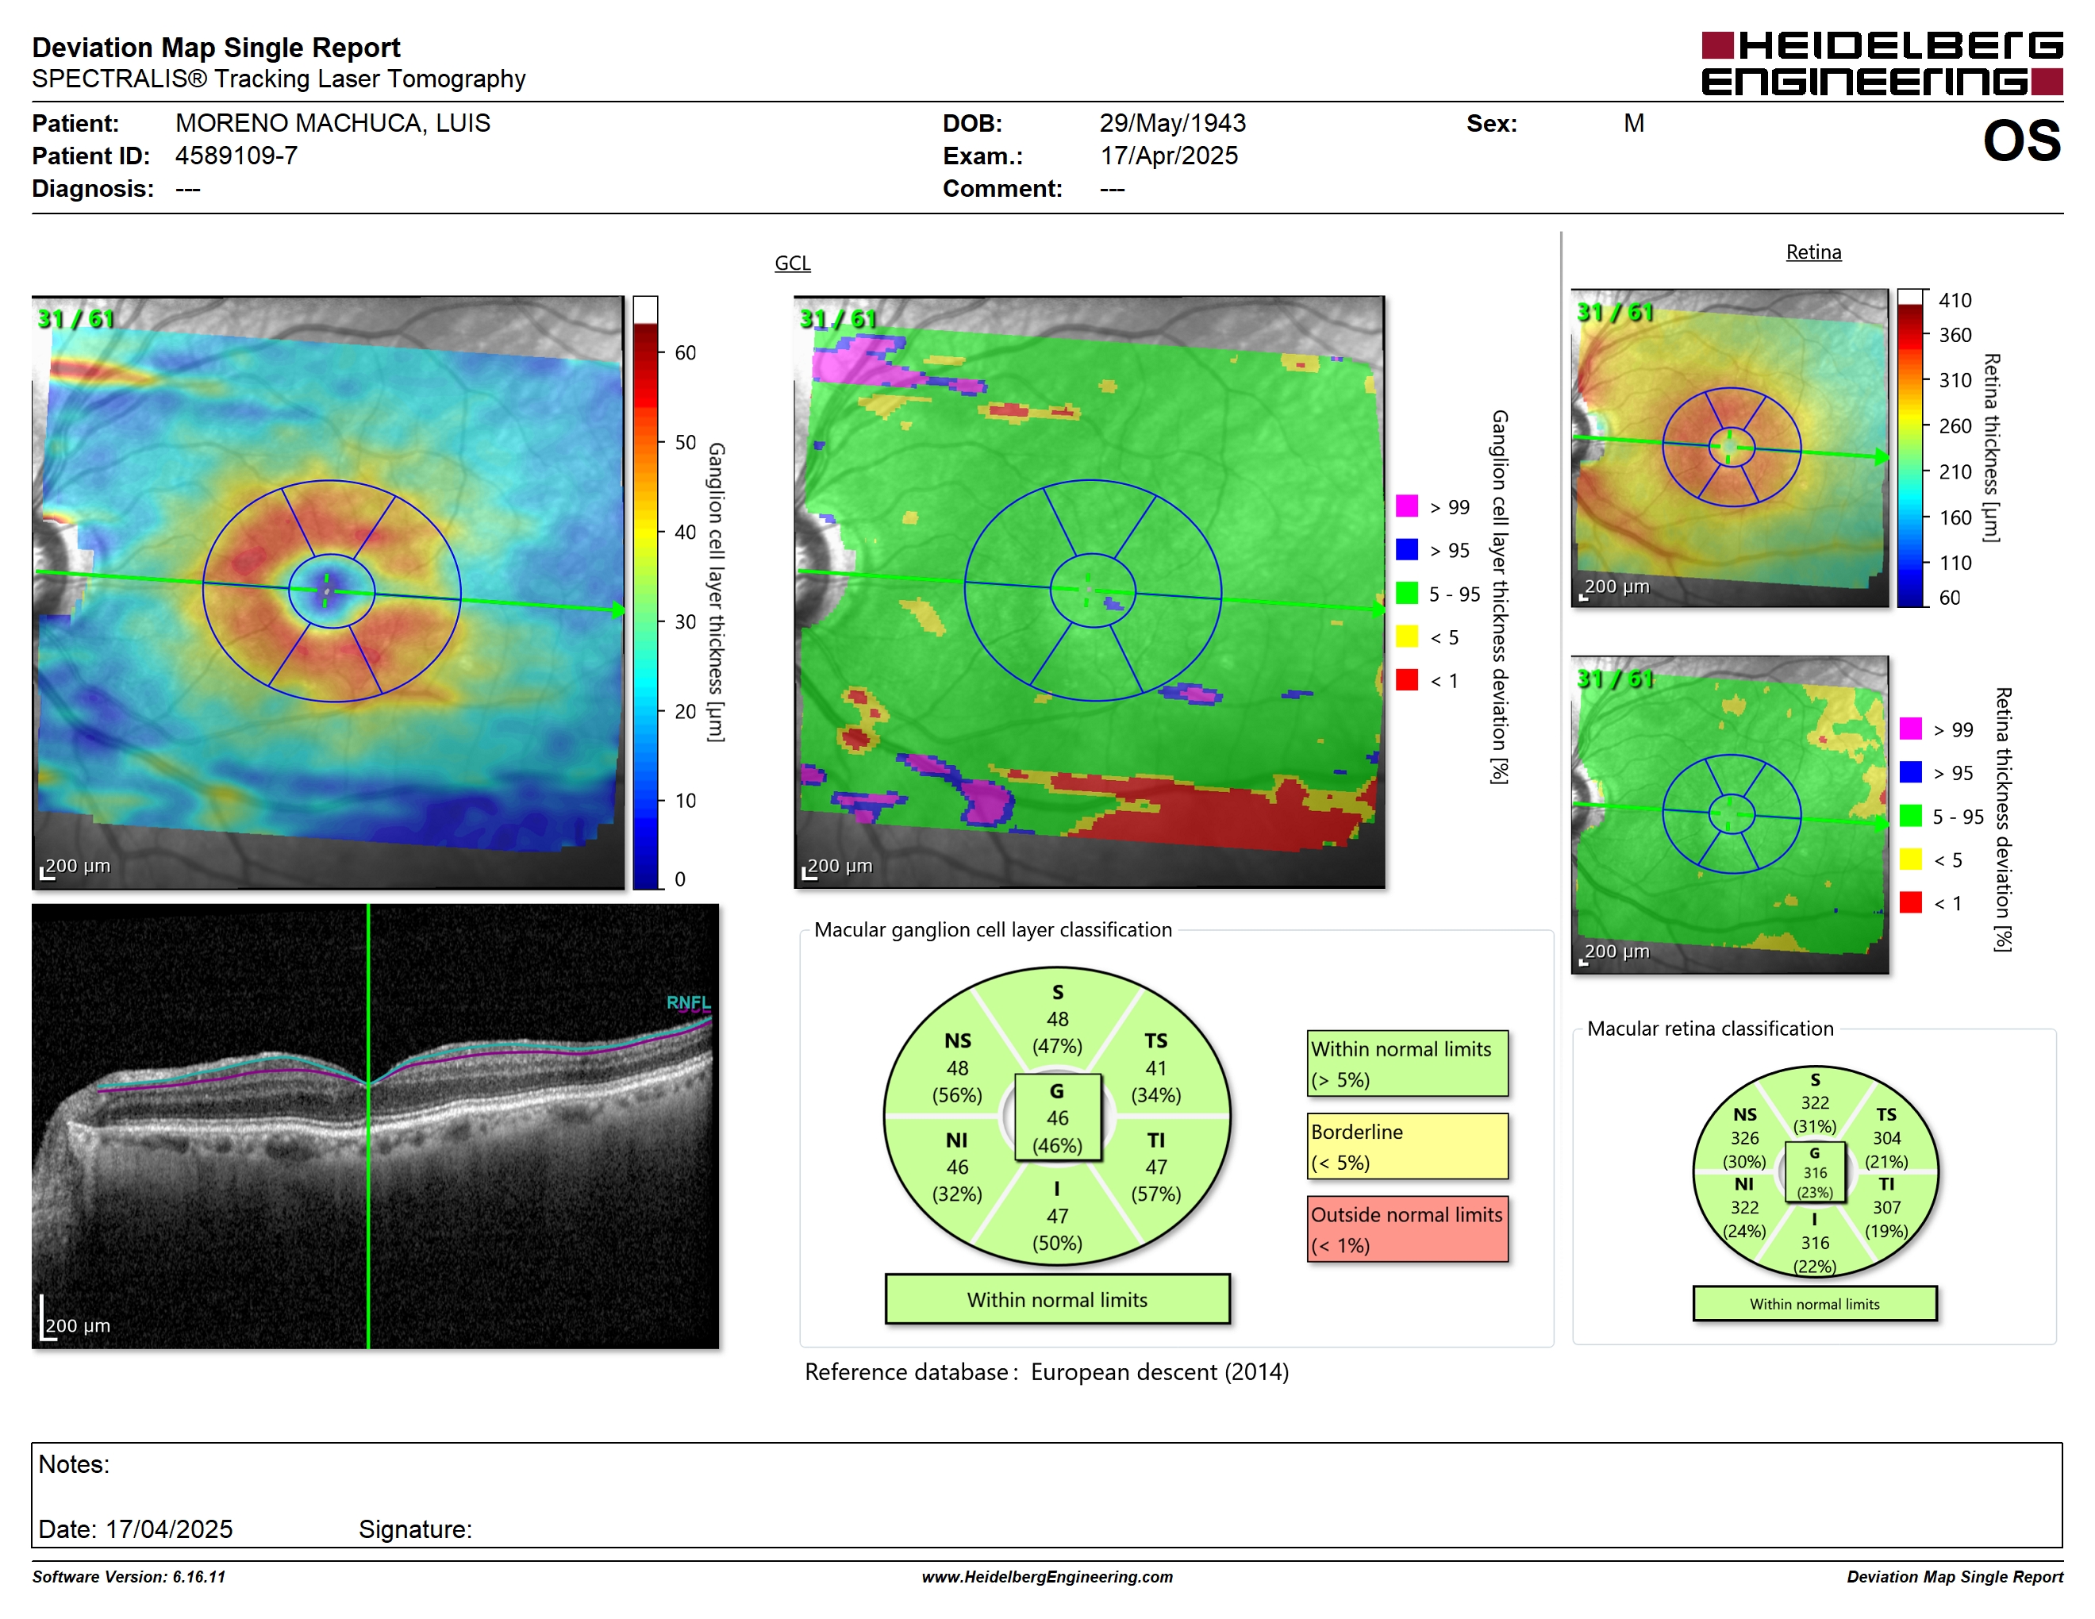2095x1619 pixels.
Task: Open the retina deviation map thumbnail
Action: tap(1729, 814)
